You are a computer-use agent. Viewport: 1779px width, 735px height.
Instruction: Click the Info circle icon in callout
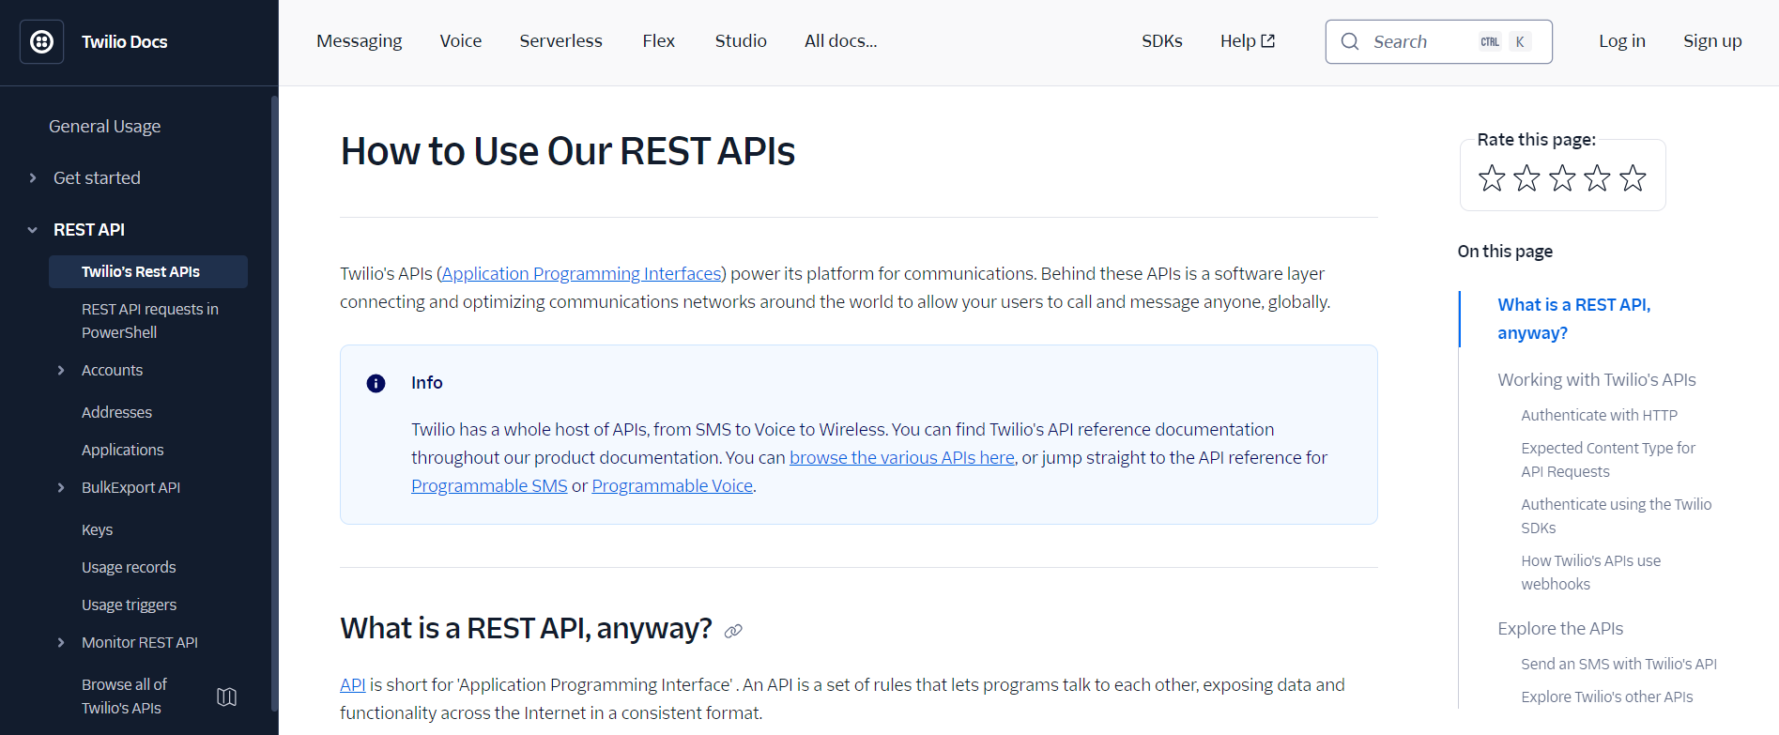[x=376, y=383]
